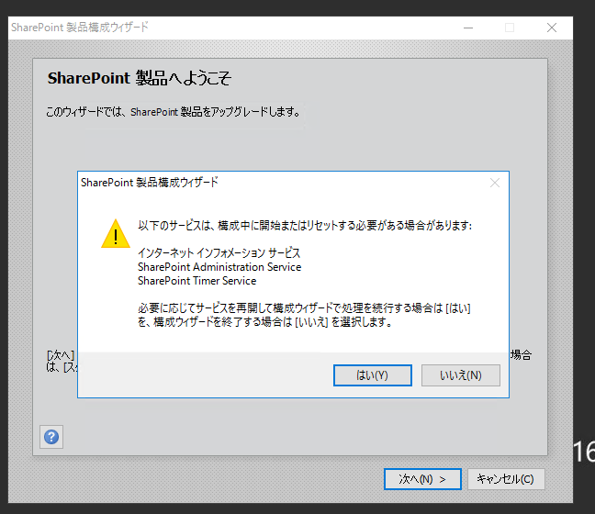Click the 次へ(N) > button
Image resolution: width=595 pixels, height=514 pixels.
tap(422, 479)
